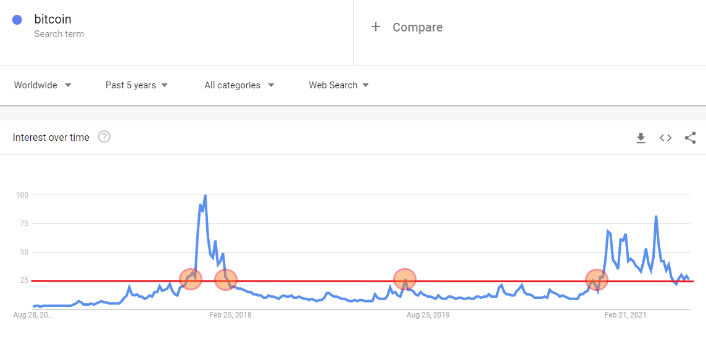Image resolution: width=706 pixels, height=349 pixels.
Task: Click the chart's peak at 100
Action: 204,196
